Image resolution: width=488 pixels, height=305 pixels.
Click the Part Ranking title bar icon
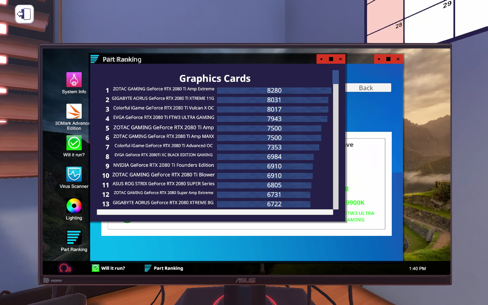95,59
